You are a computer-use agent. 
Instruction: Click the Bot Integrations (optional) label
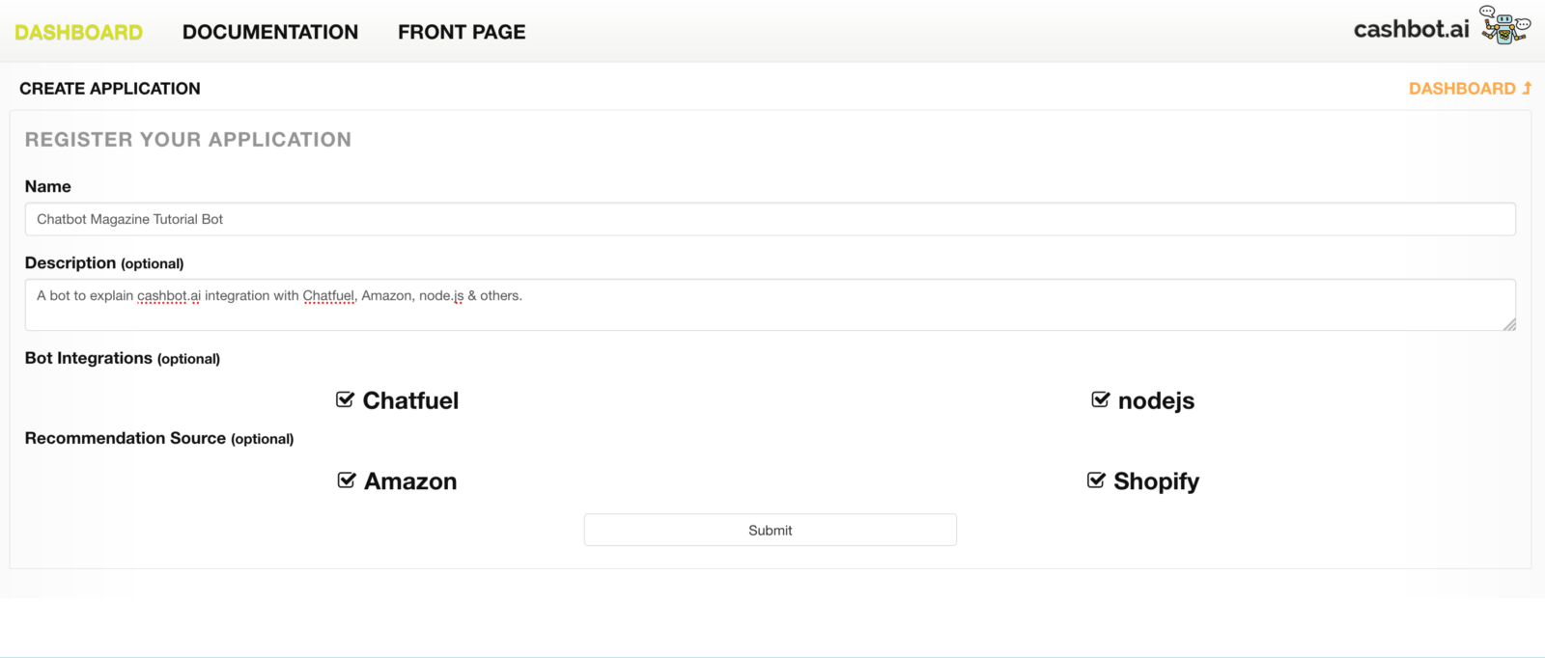click(x=123, y=358)
